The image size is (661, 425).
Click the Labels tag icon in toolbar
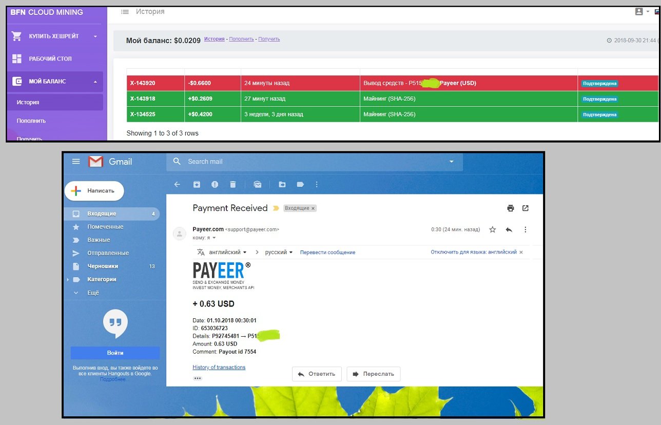click(x=300, y=184)
